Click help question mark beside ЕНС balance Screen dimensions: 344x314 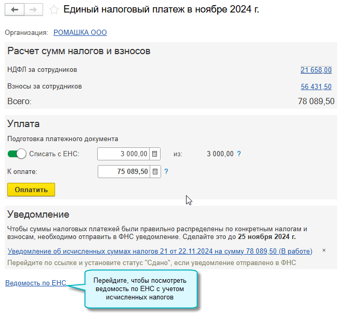[x=239, y=154]
